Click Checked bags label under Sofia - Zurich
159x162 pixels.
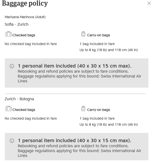pyautogui.click(x=24, y=35)
